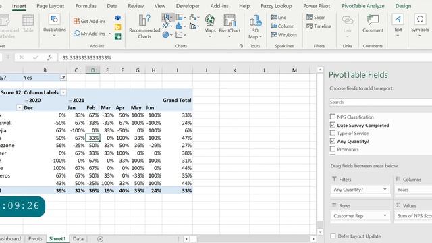432x243 pixels.
Task: Open the My Add-ins dropdown arrow
Action: pos(110,34)
